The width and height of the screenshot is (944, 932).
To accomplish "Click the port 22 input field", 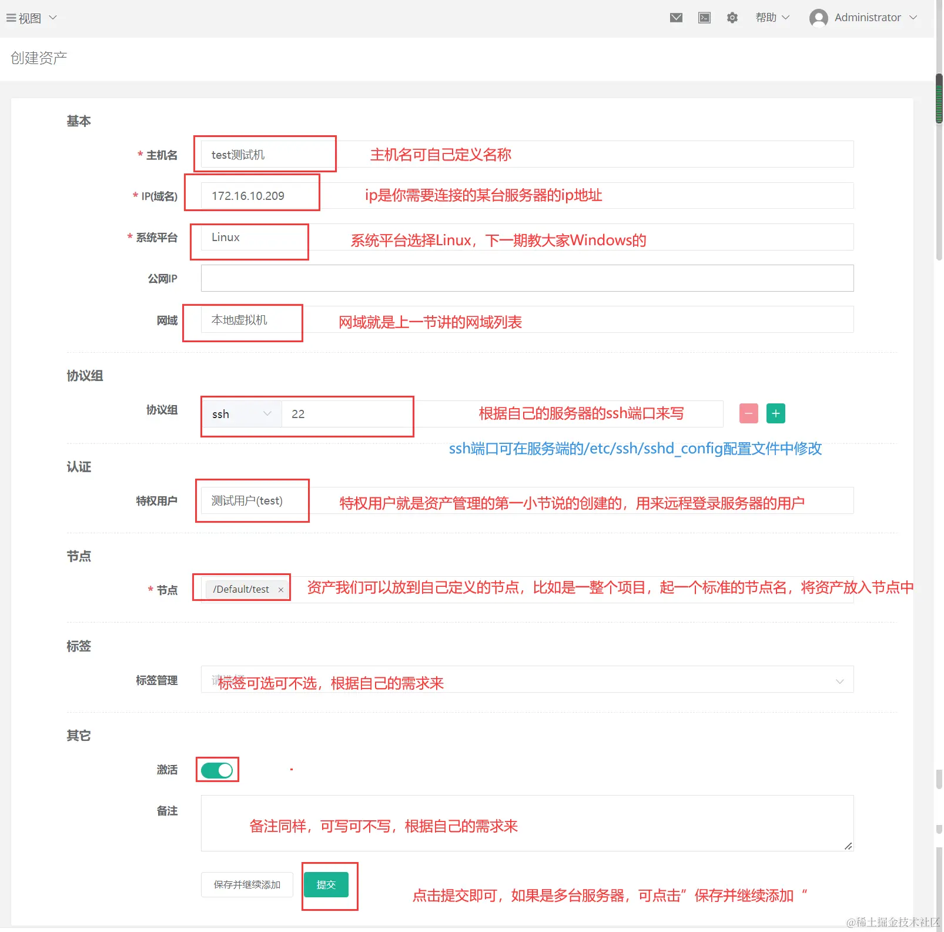I will [503, 414].
